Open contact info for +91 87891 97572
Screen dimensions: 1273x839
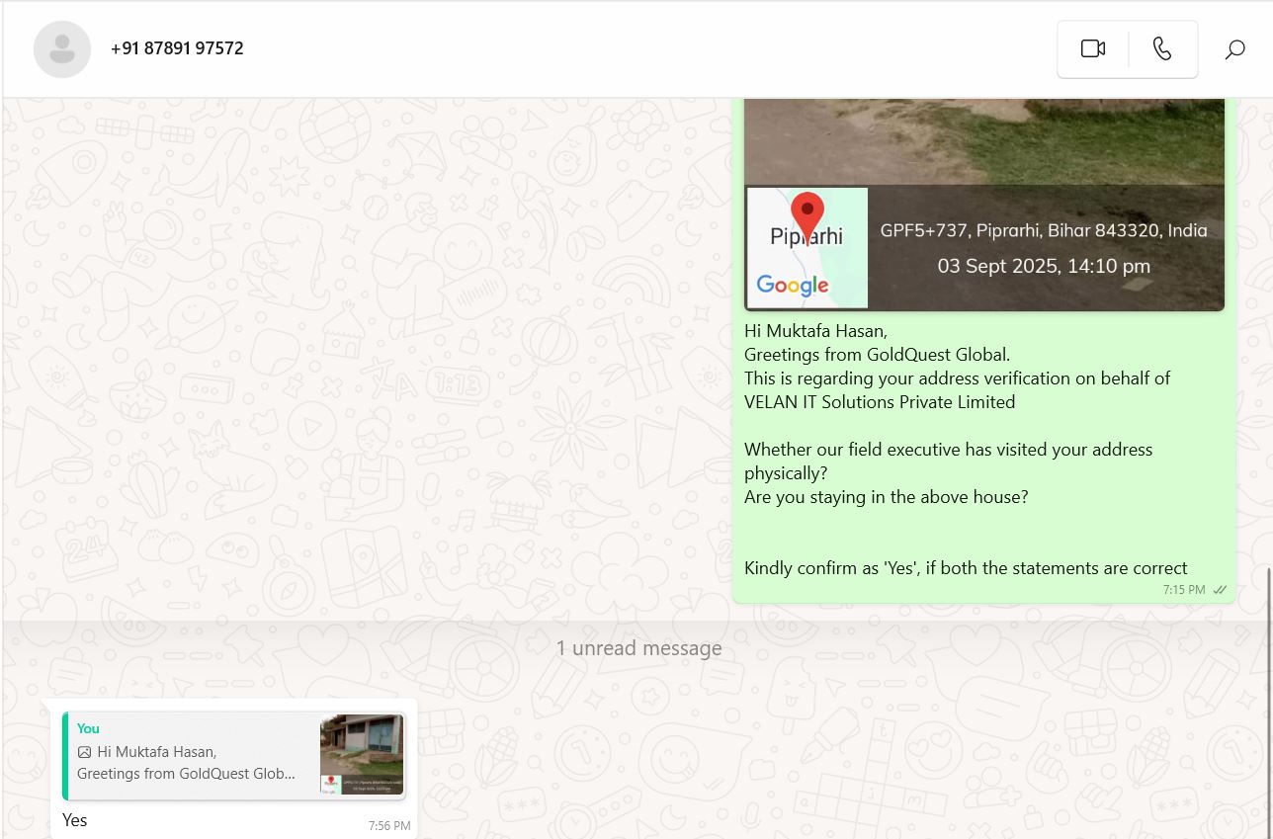coord(178,48)
